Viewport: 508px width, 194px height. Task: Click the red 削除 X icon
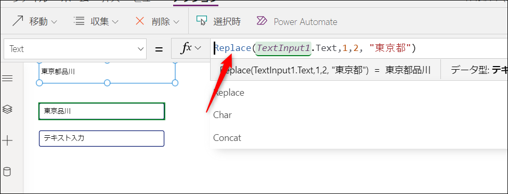pos(140,21)
